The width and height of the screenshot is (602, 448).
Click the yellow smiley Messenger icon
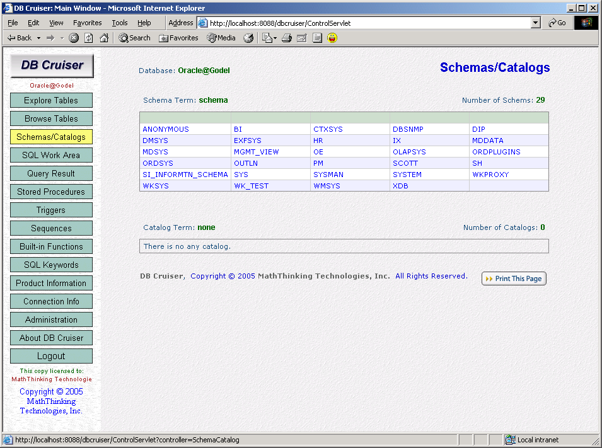click(332, 38)
